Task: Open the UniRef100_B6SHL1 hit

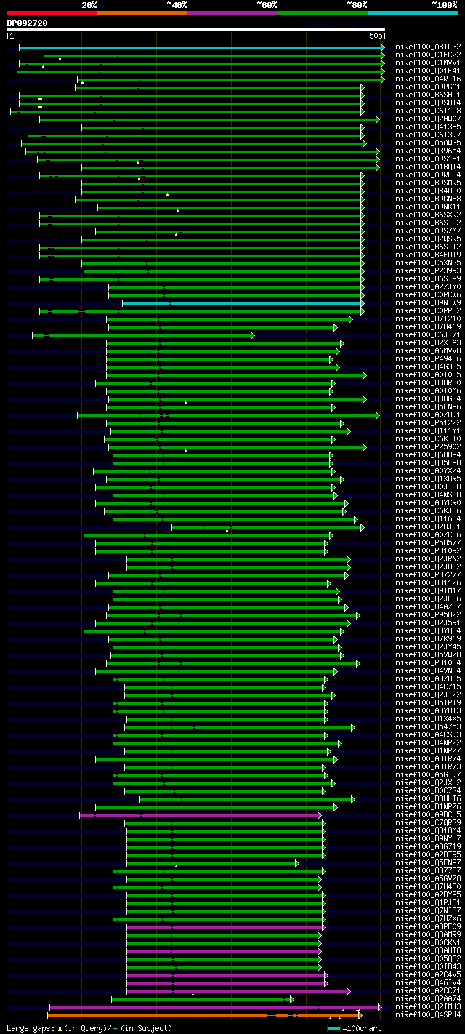Action: [426, 95]
